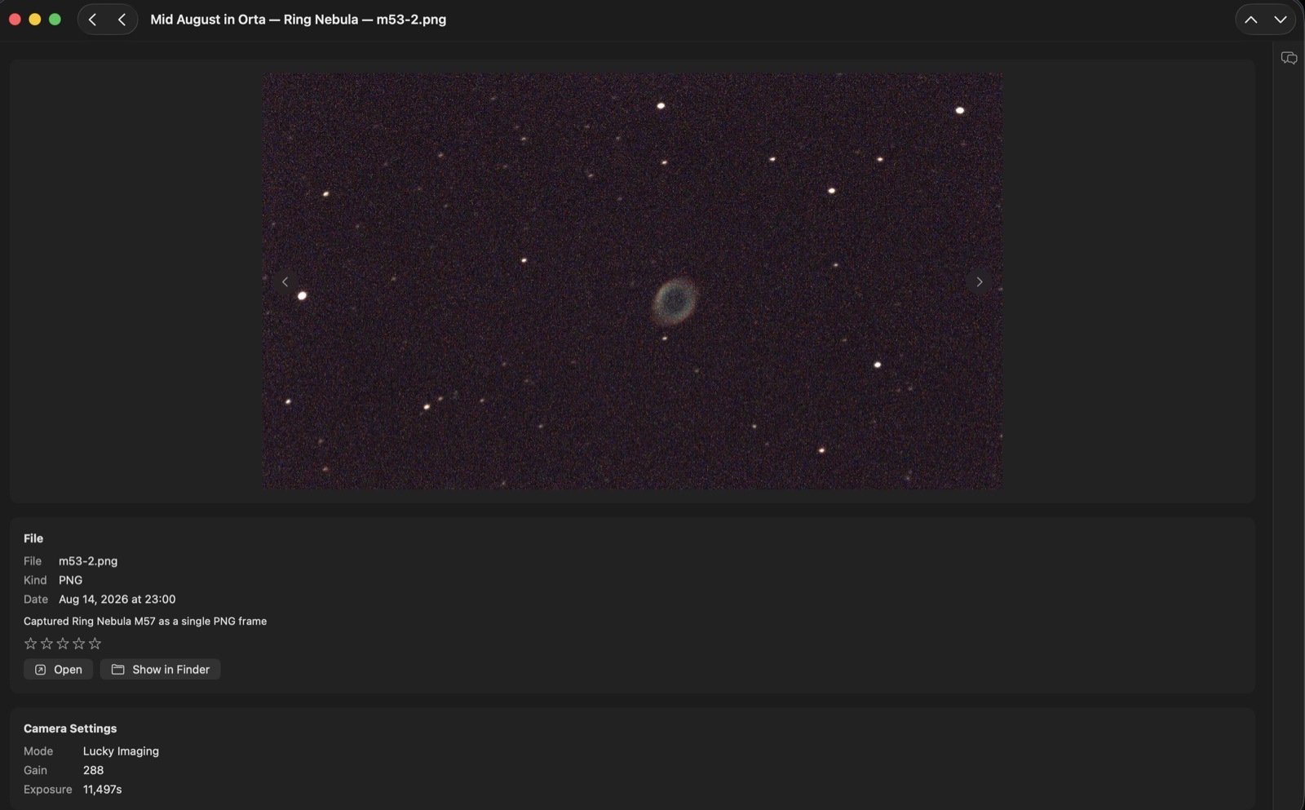Select the date 'Aug 14, 2026 at 23:00'
This screenshot has height=810, width=1305.
tap(117, 600)
